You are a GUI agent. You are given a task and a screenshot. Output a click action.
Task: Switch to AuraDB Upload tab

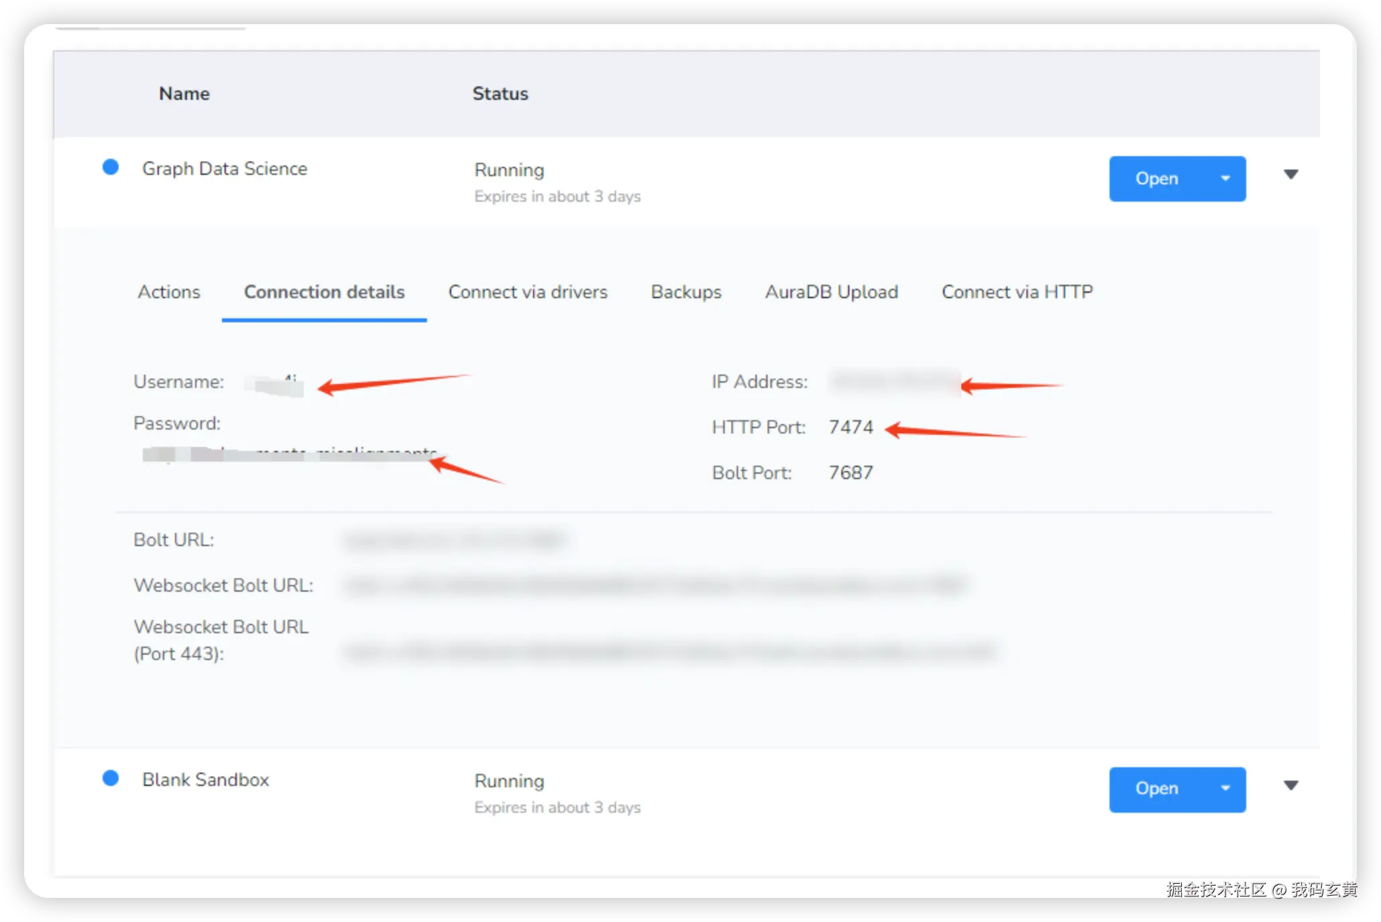[831, 292]
